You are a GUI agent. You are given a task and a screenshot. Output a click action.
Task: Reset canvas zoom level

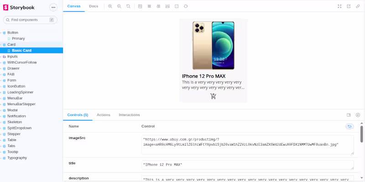coord(128,6)
